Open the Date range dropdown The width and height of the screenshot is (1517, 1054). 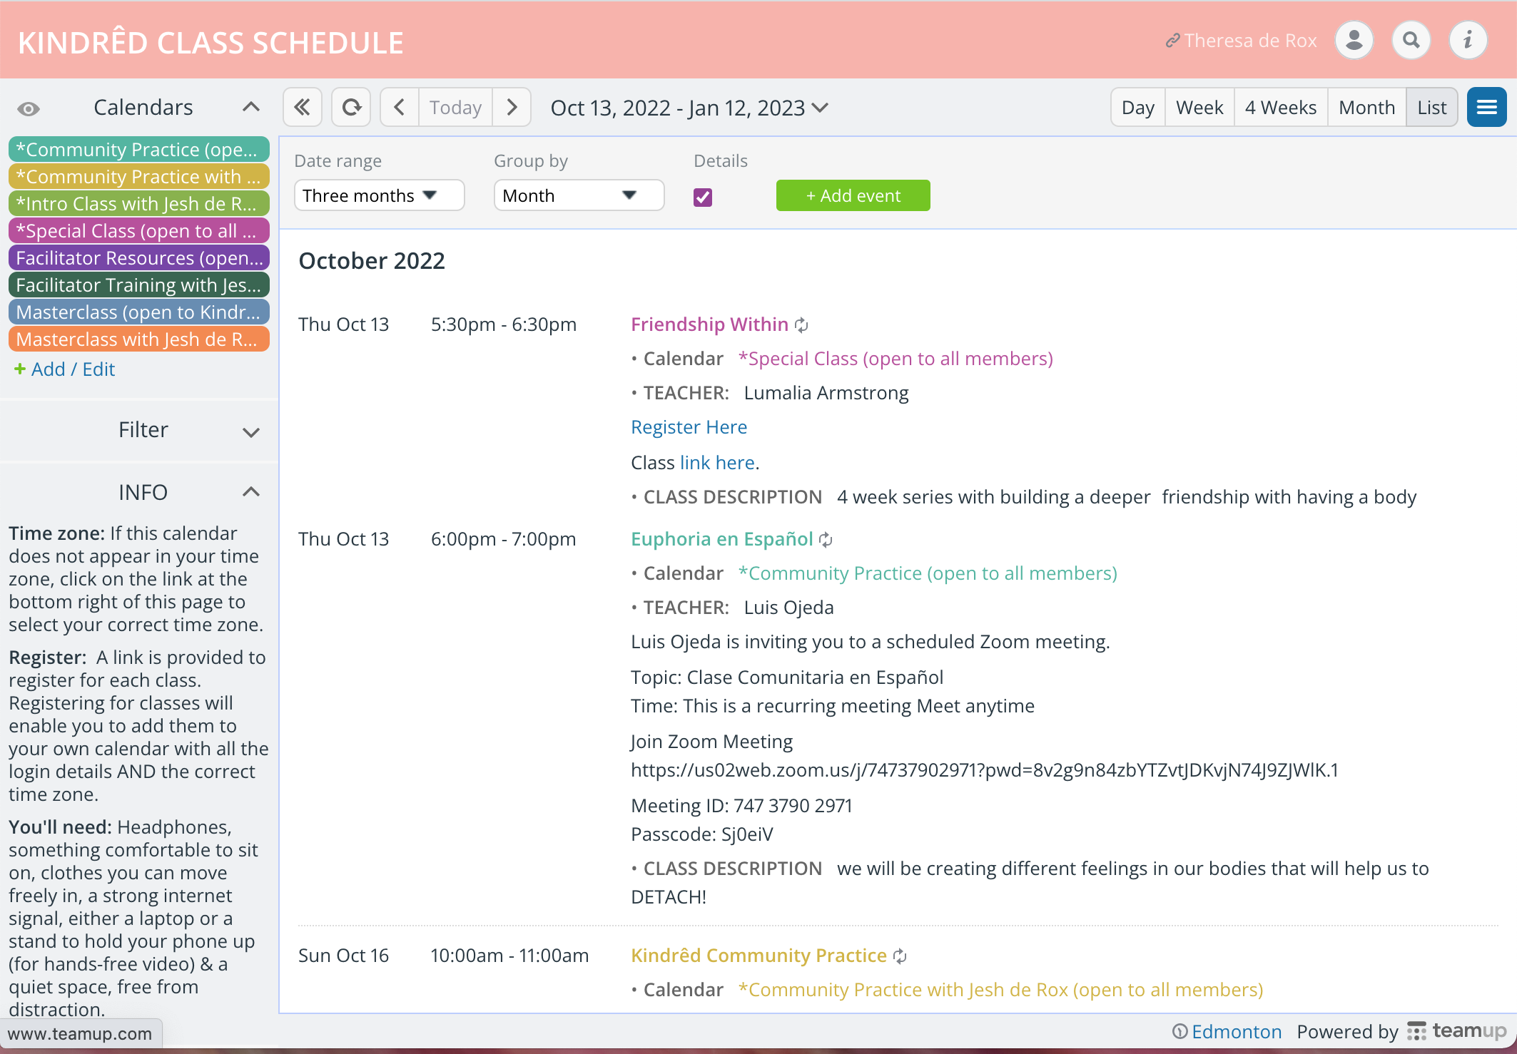(379, 195)
